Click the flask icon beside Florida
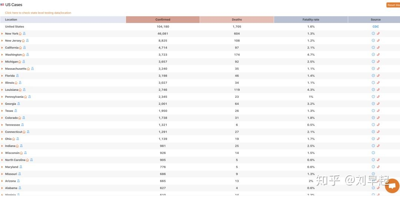400x197 pixels. point(17,76)
